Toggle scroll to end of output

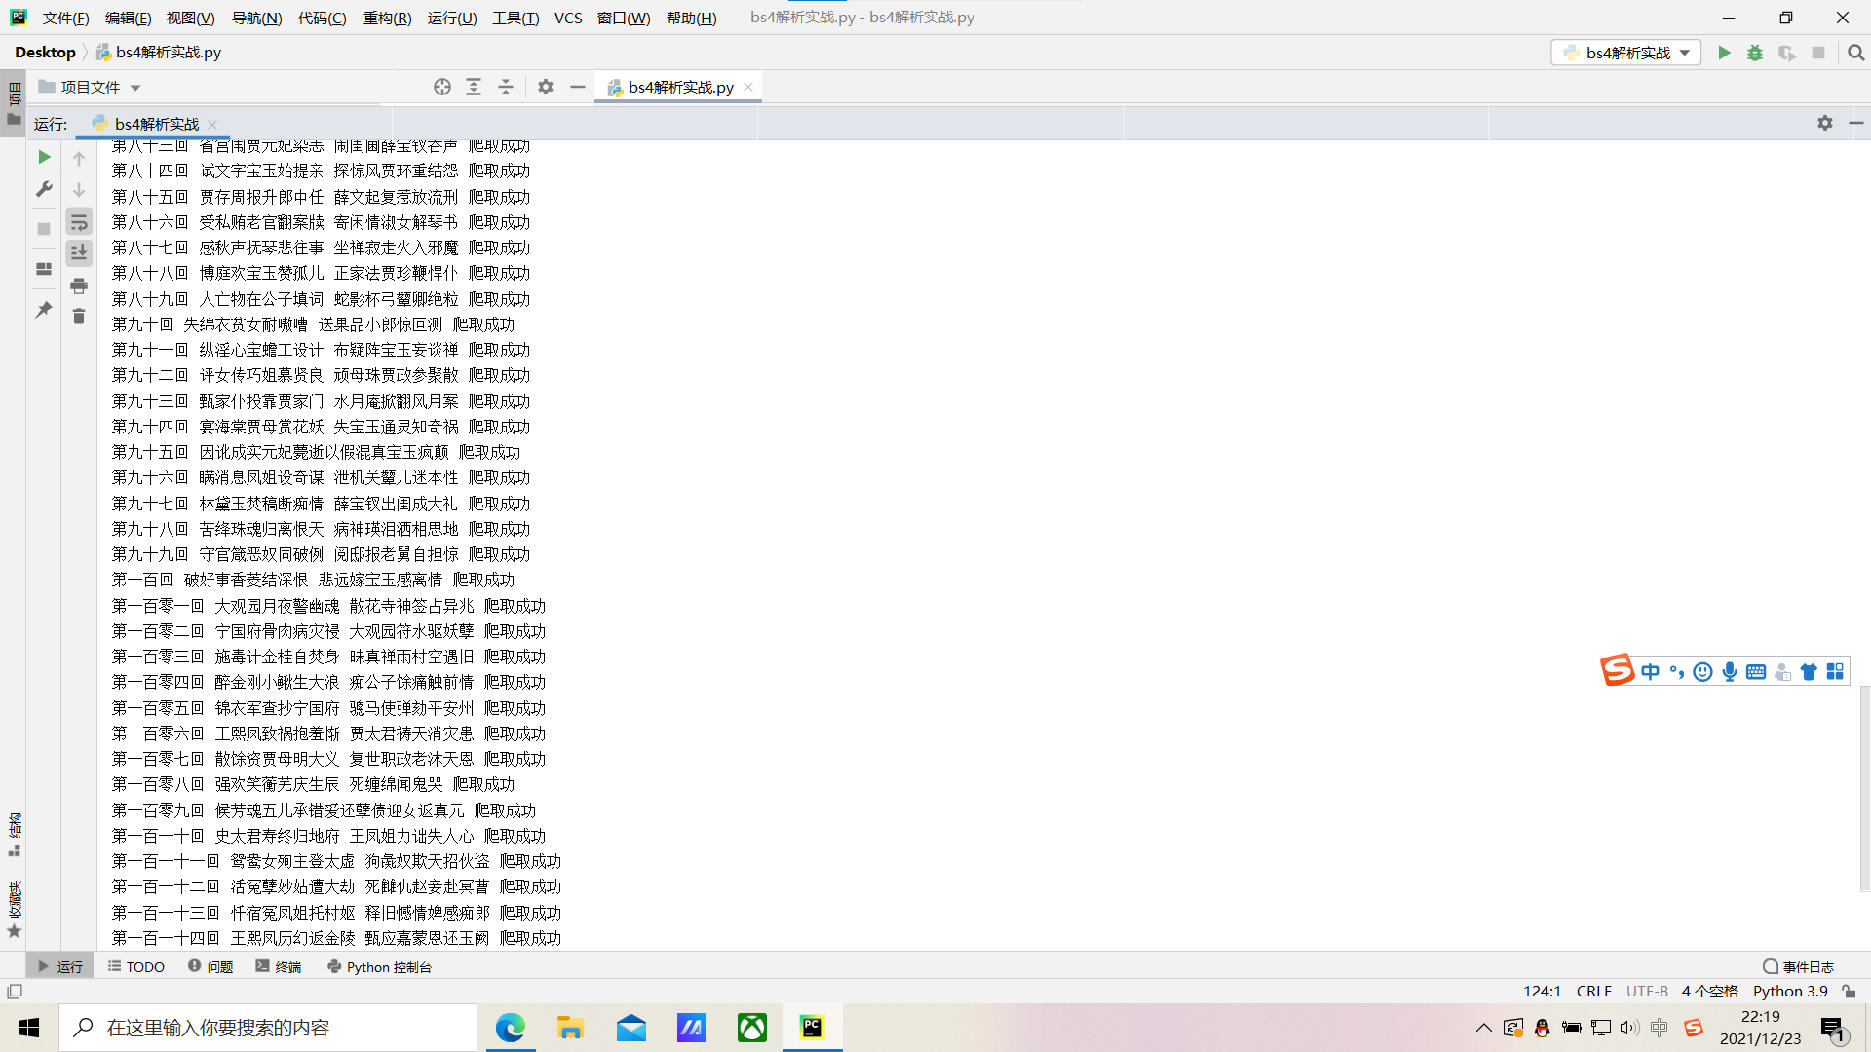(79, 253)
